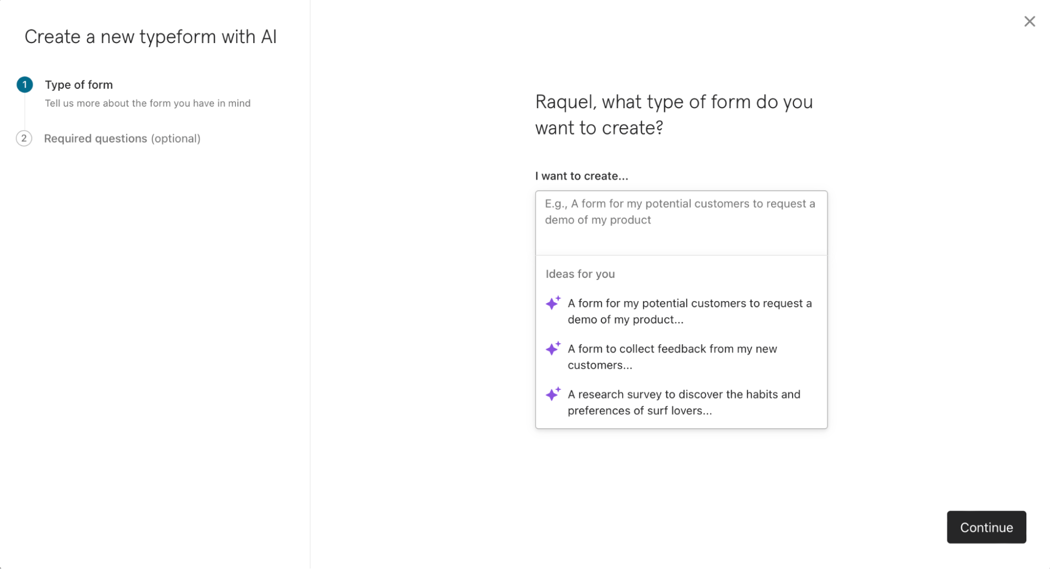The height and width of the screenshot is (569, 1050).
Task: Click the "Ideas for you" heading
Action: click(580, 274)
